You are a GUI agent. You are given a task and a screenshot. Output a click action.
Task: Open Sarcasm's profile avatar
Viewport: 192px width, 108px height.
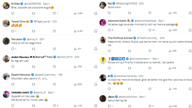point(6,41)
